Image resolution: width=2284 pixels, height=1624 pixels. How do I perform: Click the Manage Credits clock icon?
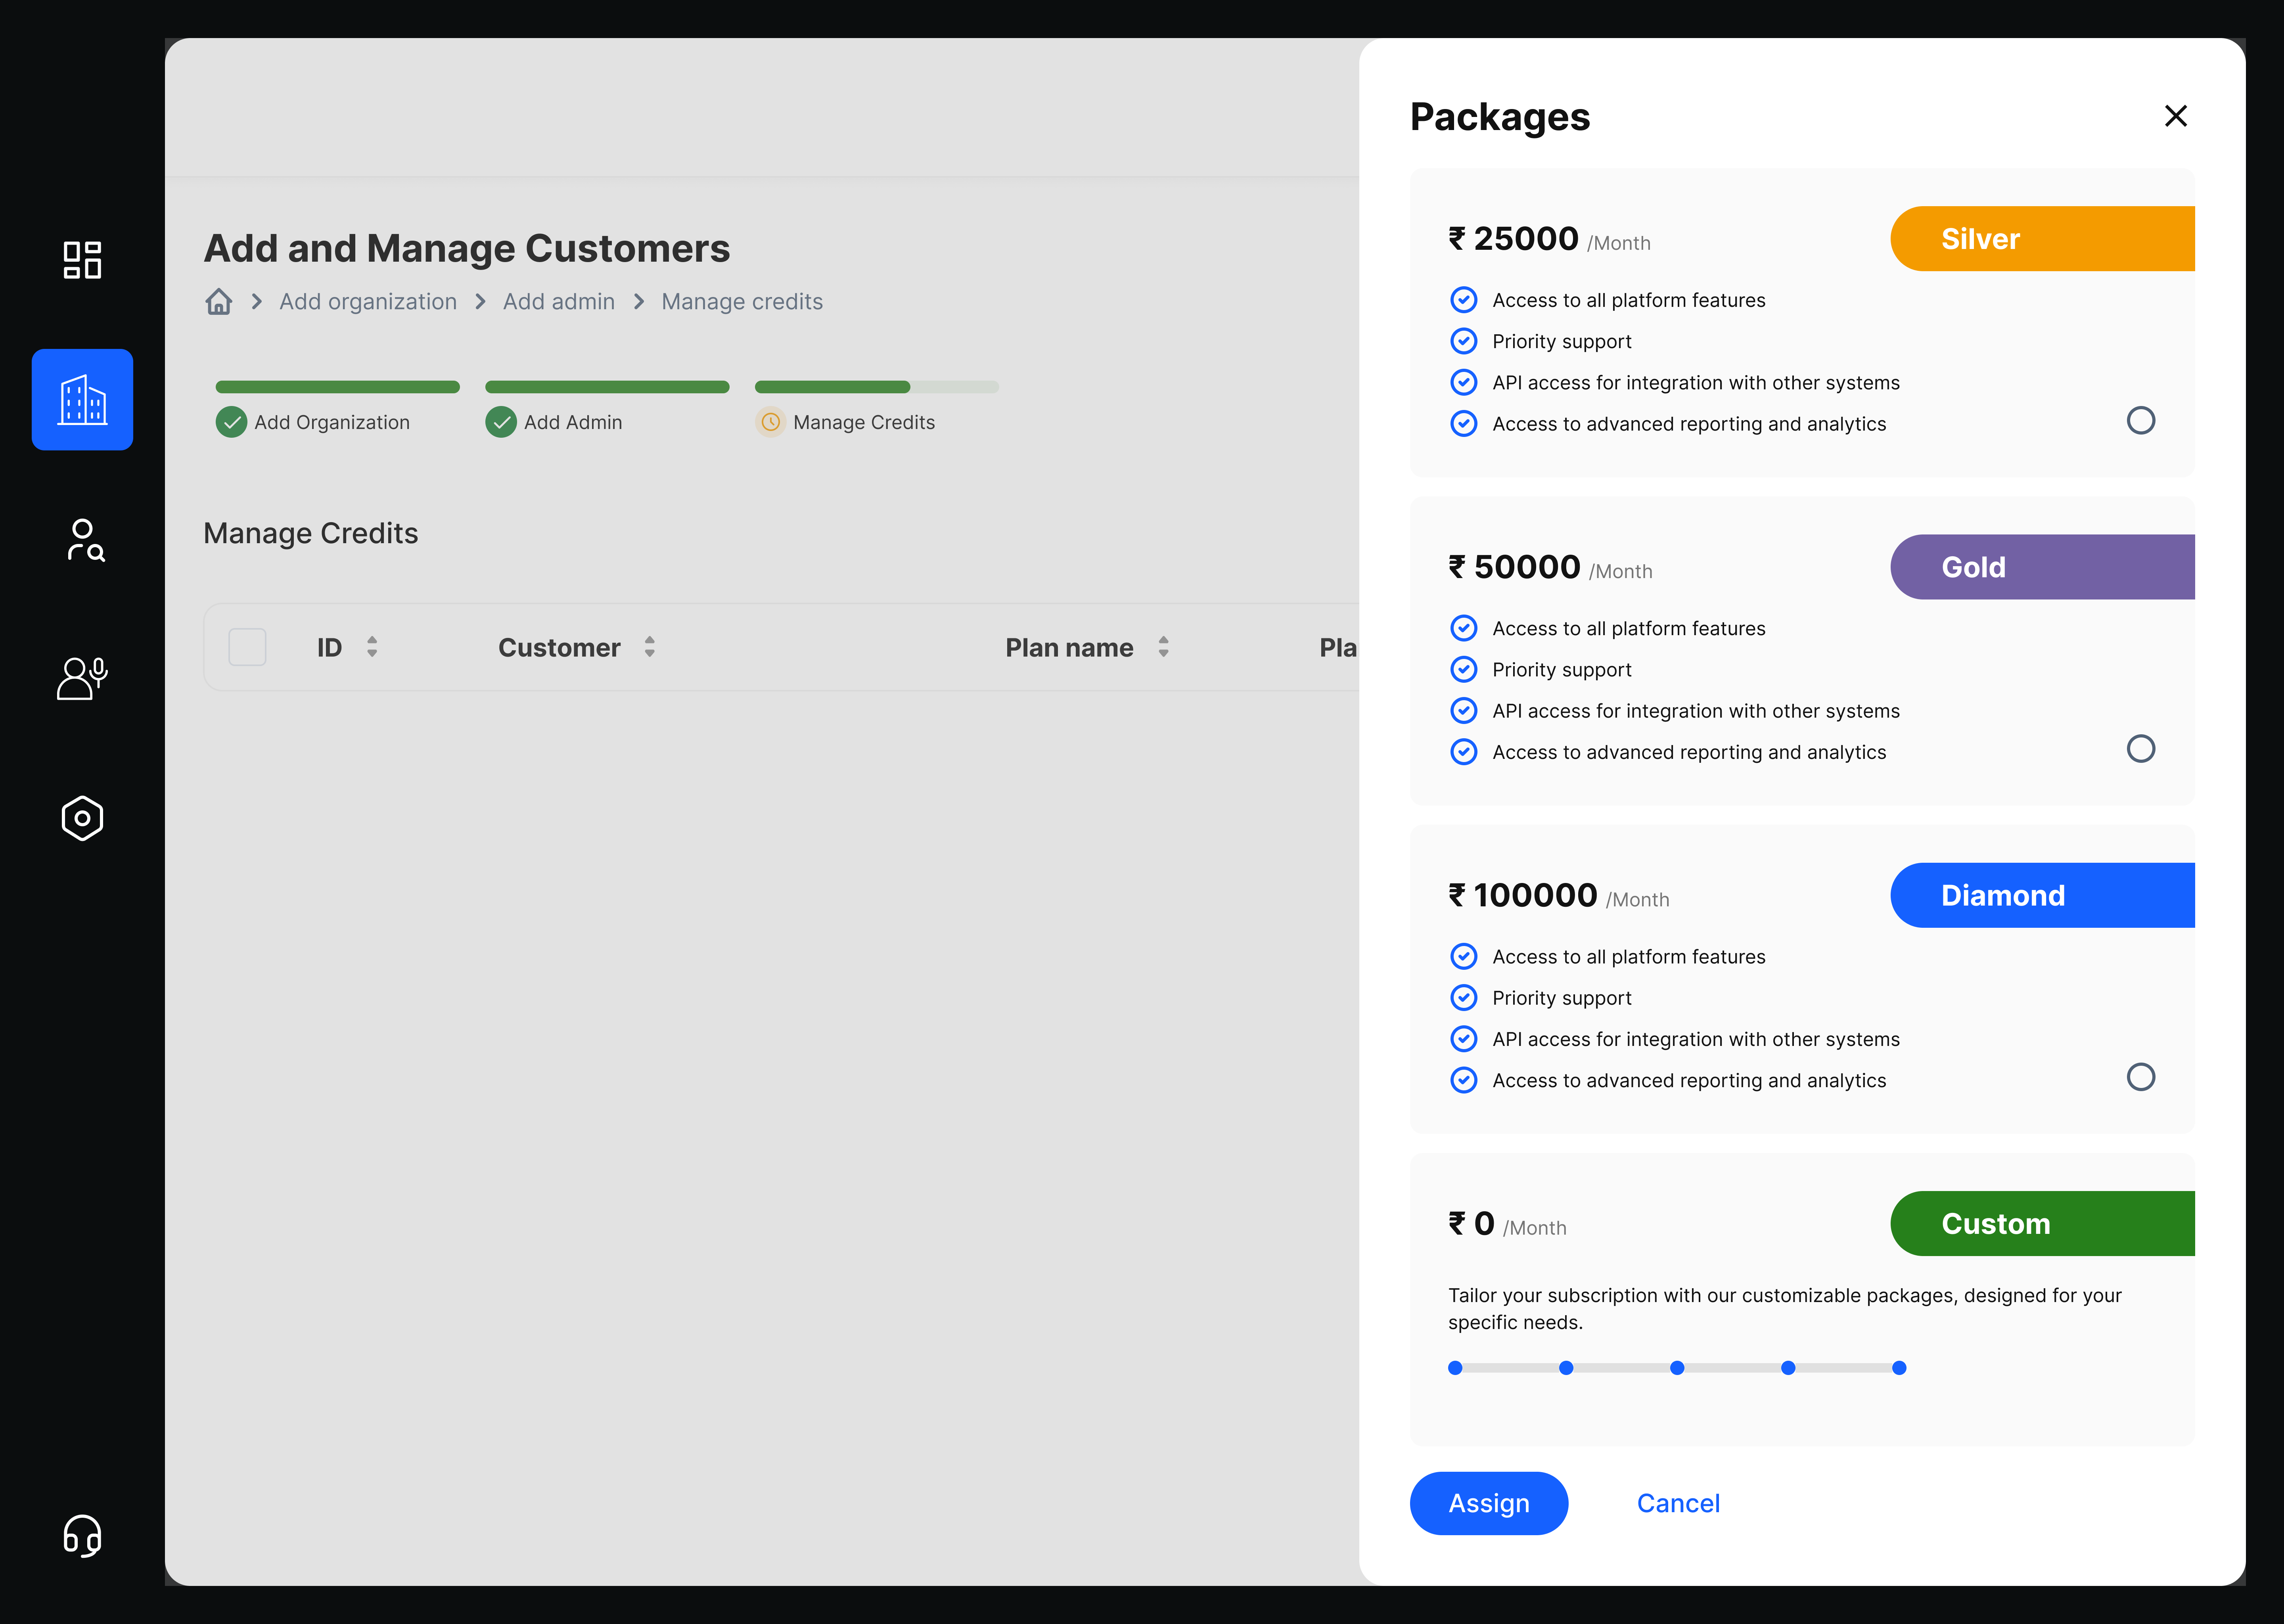(x=770, y=422)
